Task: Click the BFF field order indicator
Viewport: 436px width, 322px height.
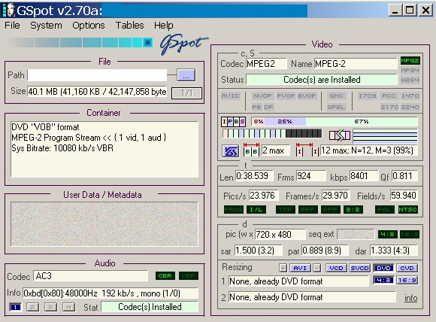Action: [x=307, y=209]
